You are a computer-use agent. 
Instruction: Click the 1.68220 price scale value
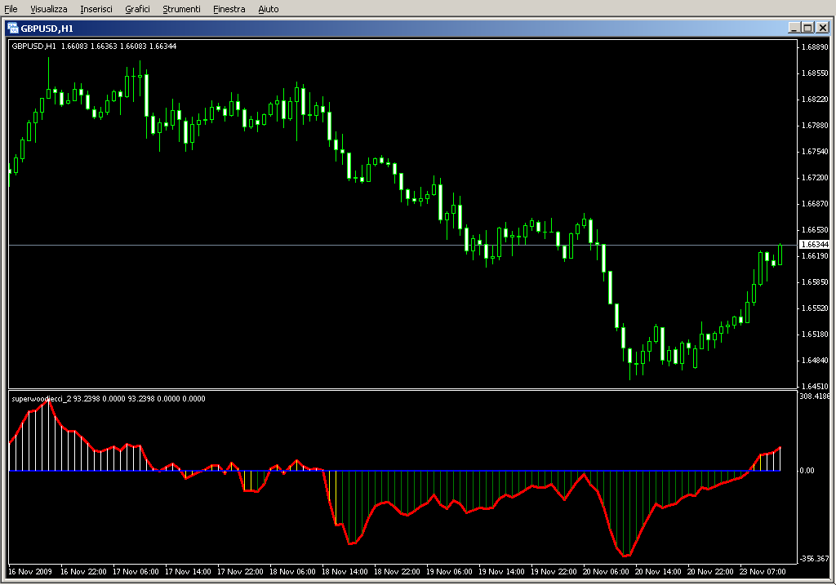click(816, 99)
